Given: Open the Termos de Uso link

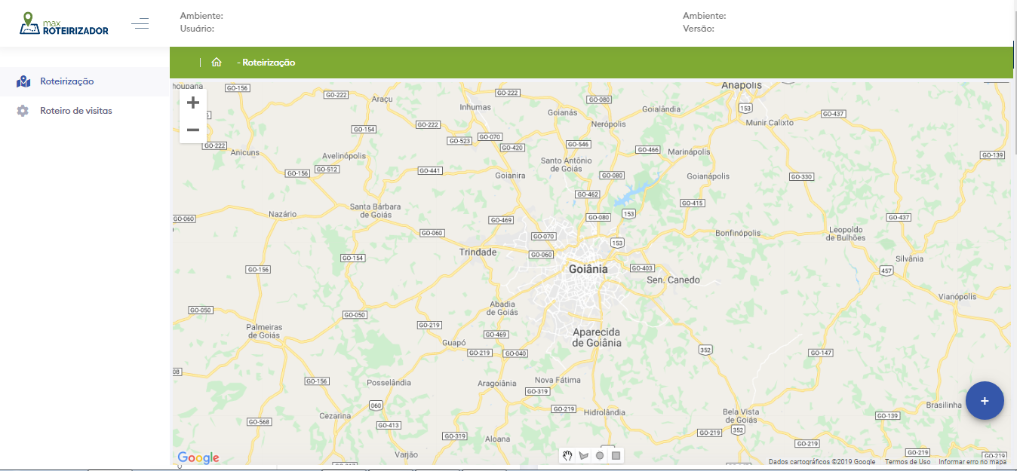Looking at the screenshot, I should 908,462.
